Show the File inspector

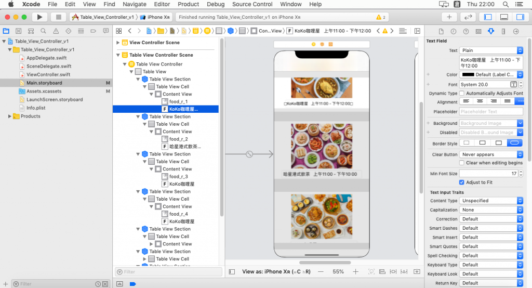(x=441, y=31)
